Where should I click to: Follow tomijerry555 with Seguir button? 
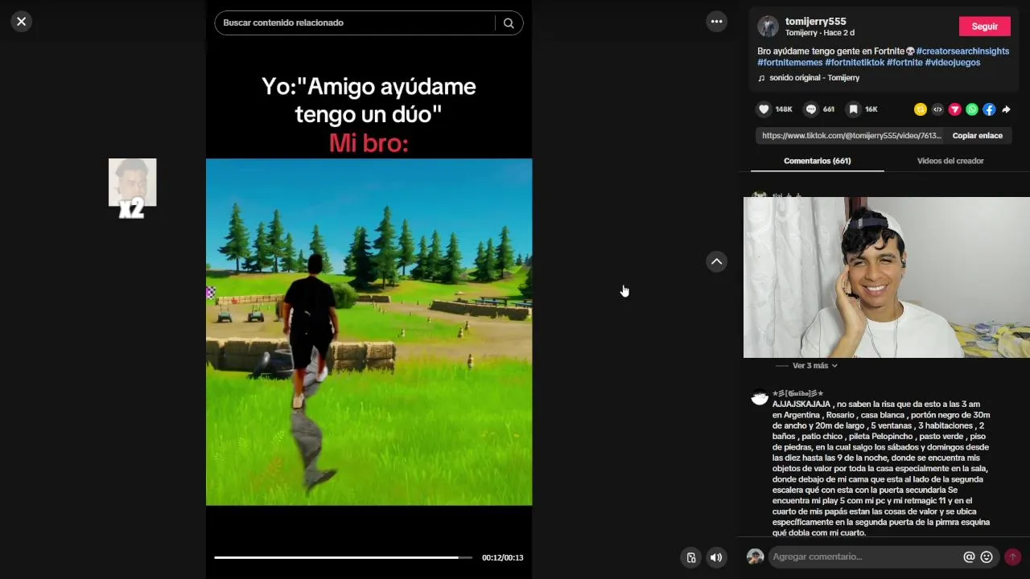[984, 27]
